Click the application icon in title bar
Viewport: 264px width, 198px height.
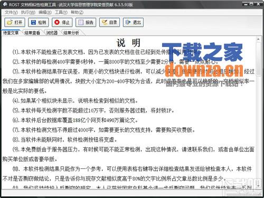[5, 4]
